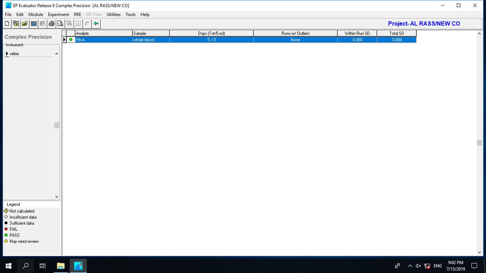Open Task View on the taskbar
The width and height of the screenshot is (486, 273).
pos(43,266)
